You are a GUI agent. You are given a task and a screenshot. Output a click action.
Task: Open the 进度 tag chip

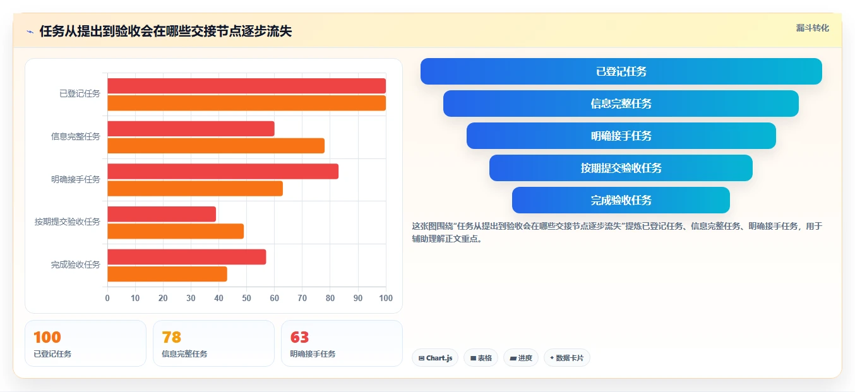coord(521,358)
